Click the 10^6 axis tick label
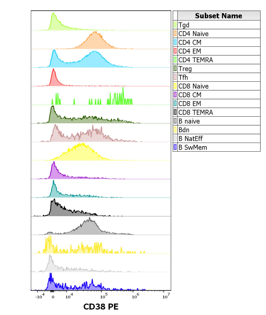266x315 pixels. (x=135, y=296)
